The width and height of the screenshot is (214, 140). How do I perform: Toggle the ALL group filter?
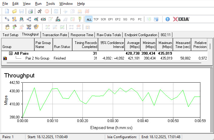(89, 19)
